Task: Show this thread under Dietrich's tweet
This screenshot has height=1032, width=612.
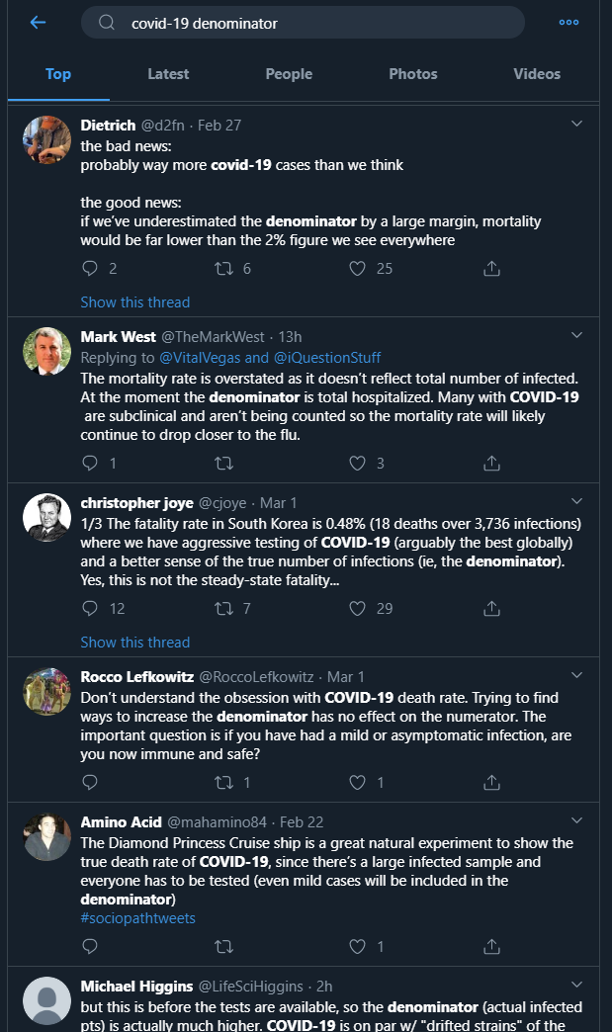Action: pos(134,302)
